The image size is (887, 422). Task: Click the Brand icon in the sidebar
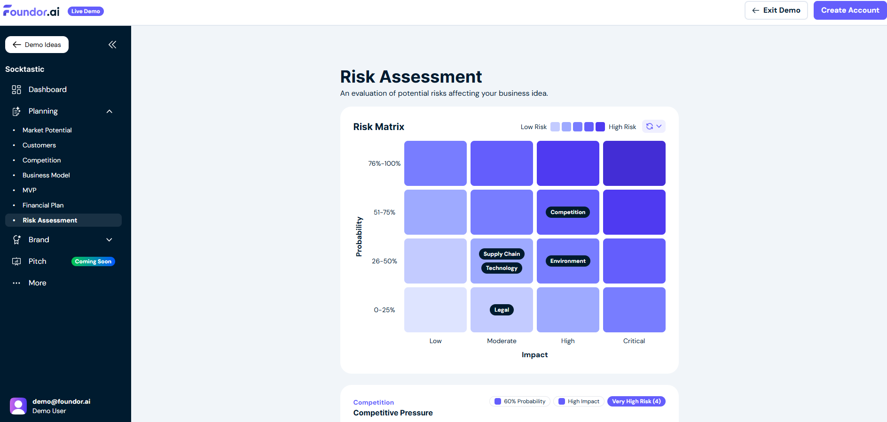[x=16, y=240]
